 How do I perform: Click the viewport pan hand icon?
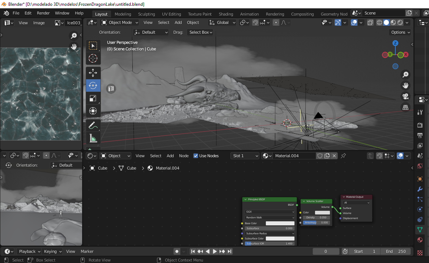pos(405,85)
